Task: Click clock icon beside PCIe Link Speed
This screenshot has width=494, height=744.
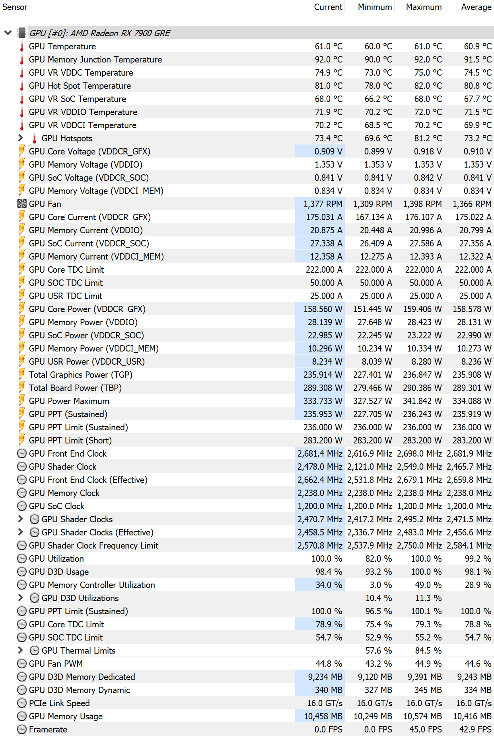Action: 22,703
